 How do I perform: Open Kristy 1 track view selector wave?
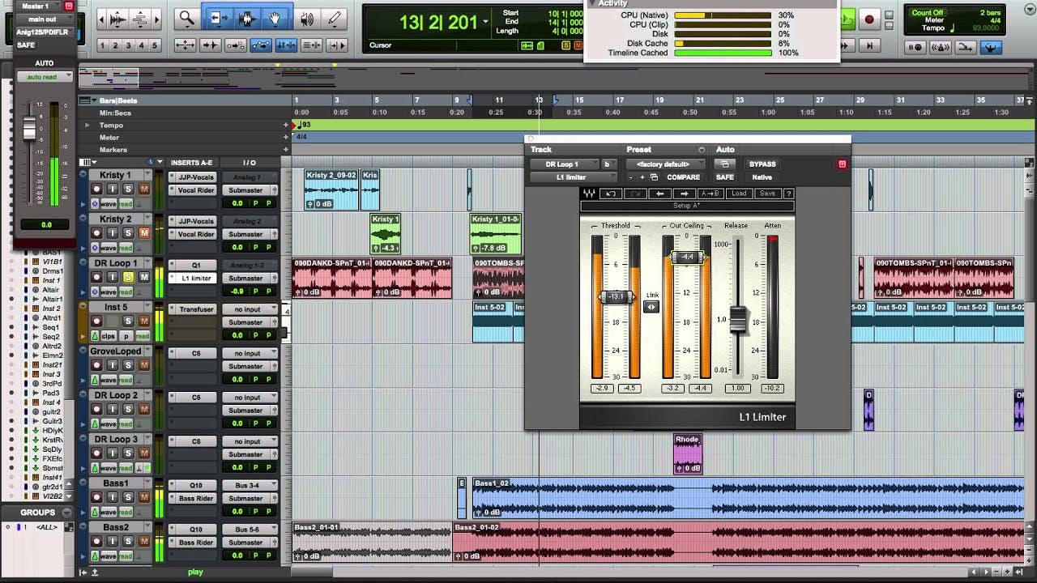108,204
